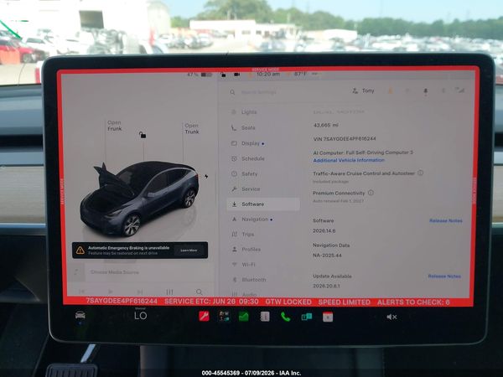This screenshot has height=377, width=503.
Task: Tap the charge port lightning bolt icon
Action: click(x=206, y=176)
